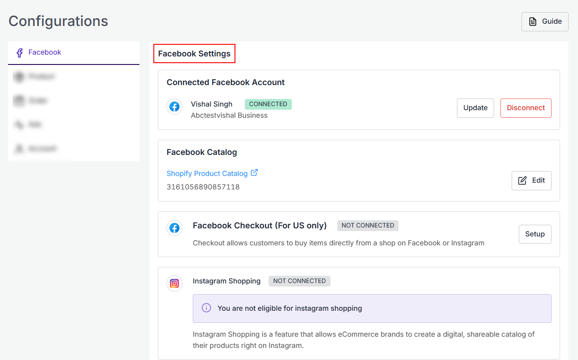
Task: Click the catalog ID 3161056890857118
Action: coord(203,187)
